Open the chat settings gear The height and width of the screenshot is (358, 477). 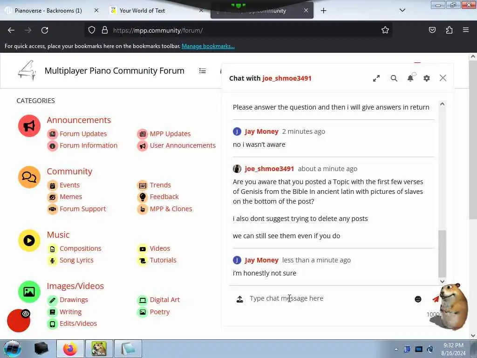click(x=427, y=78)
